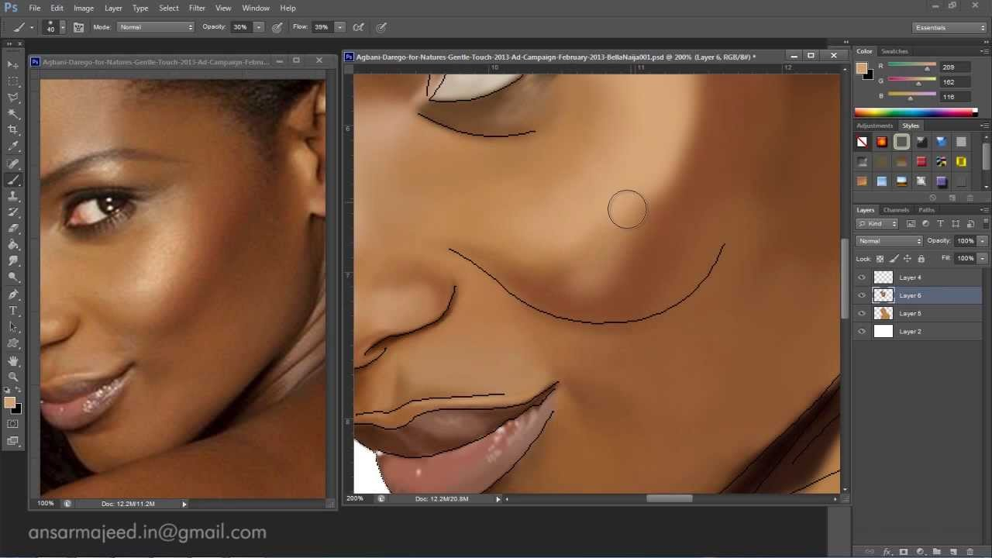Enable airbrush build-up effects
This screenshot has width=992, height=558.
[x=359, y=27]
